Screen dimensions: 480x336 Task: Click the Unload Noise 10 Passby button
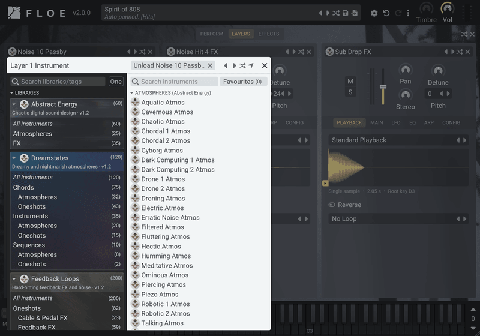[173, 65]
